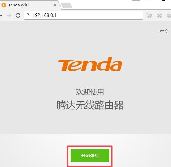Screen dimensions: 171x167
Task: Go back using the browser back arrow
Action: point(1,15)
